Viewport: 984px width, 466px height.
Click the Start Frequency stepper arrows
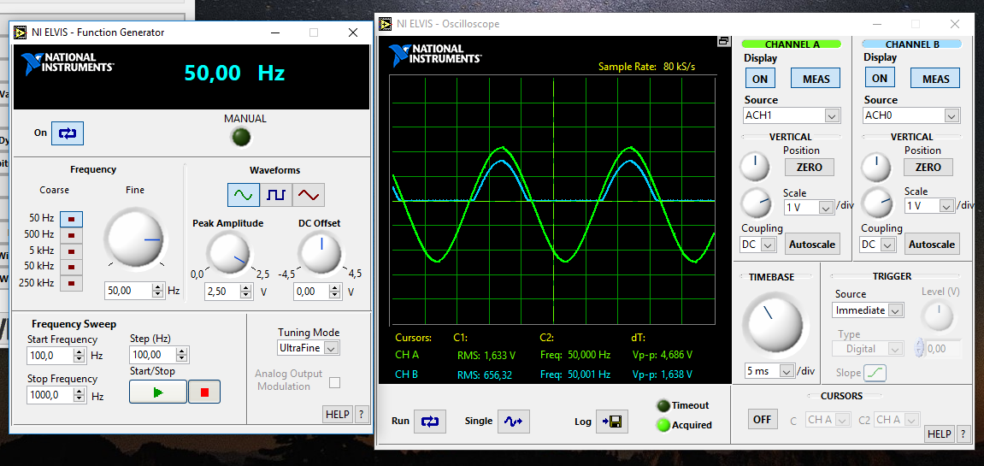point(80,356)
